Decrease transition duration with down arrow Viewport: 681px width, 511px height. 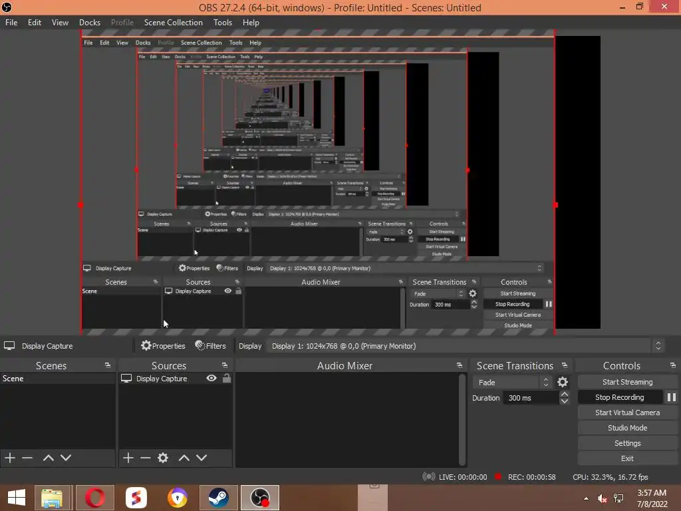click(564, 401)
